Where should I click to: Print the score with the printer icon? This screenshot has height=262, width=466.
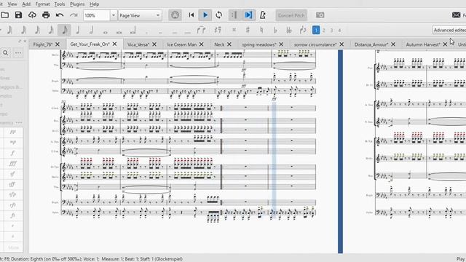click(46, 15)
